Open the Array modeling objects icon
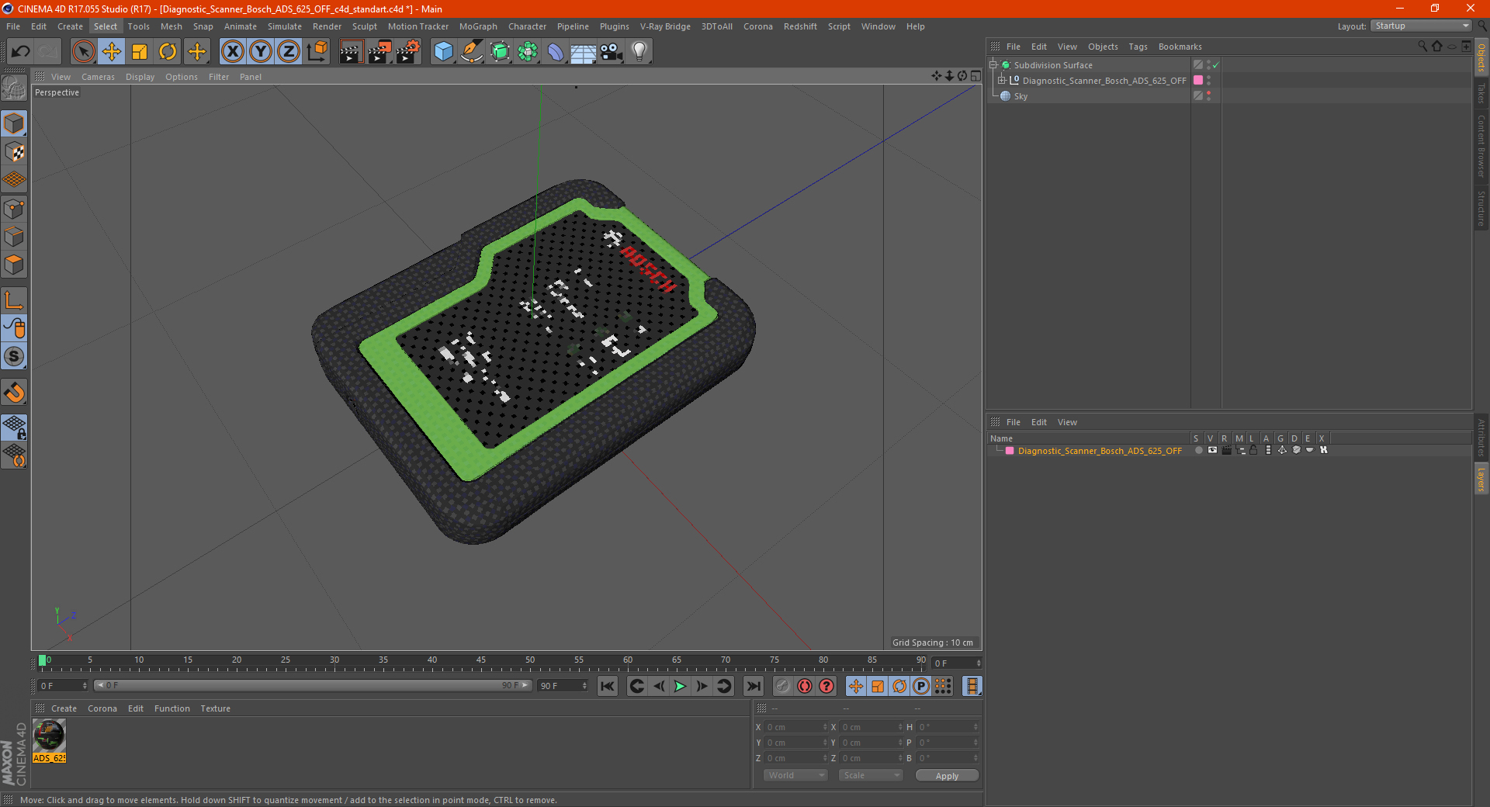This screenshot has width=1490, height=807. 528,52
